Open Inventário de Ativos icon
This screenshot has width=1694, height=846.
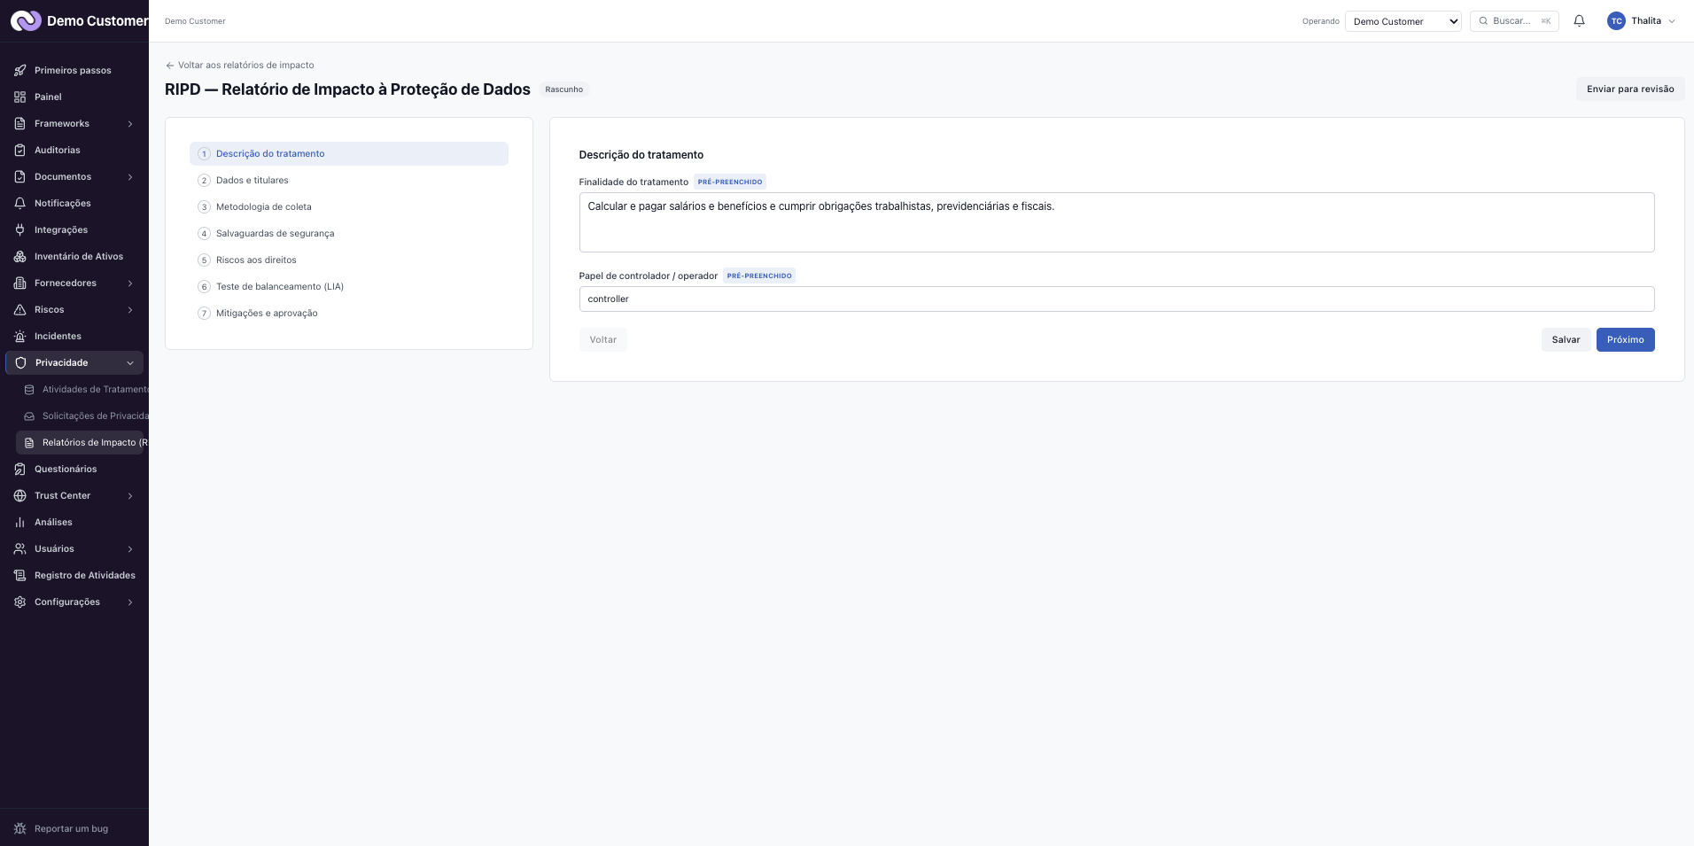click(x=20, y=256)
